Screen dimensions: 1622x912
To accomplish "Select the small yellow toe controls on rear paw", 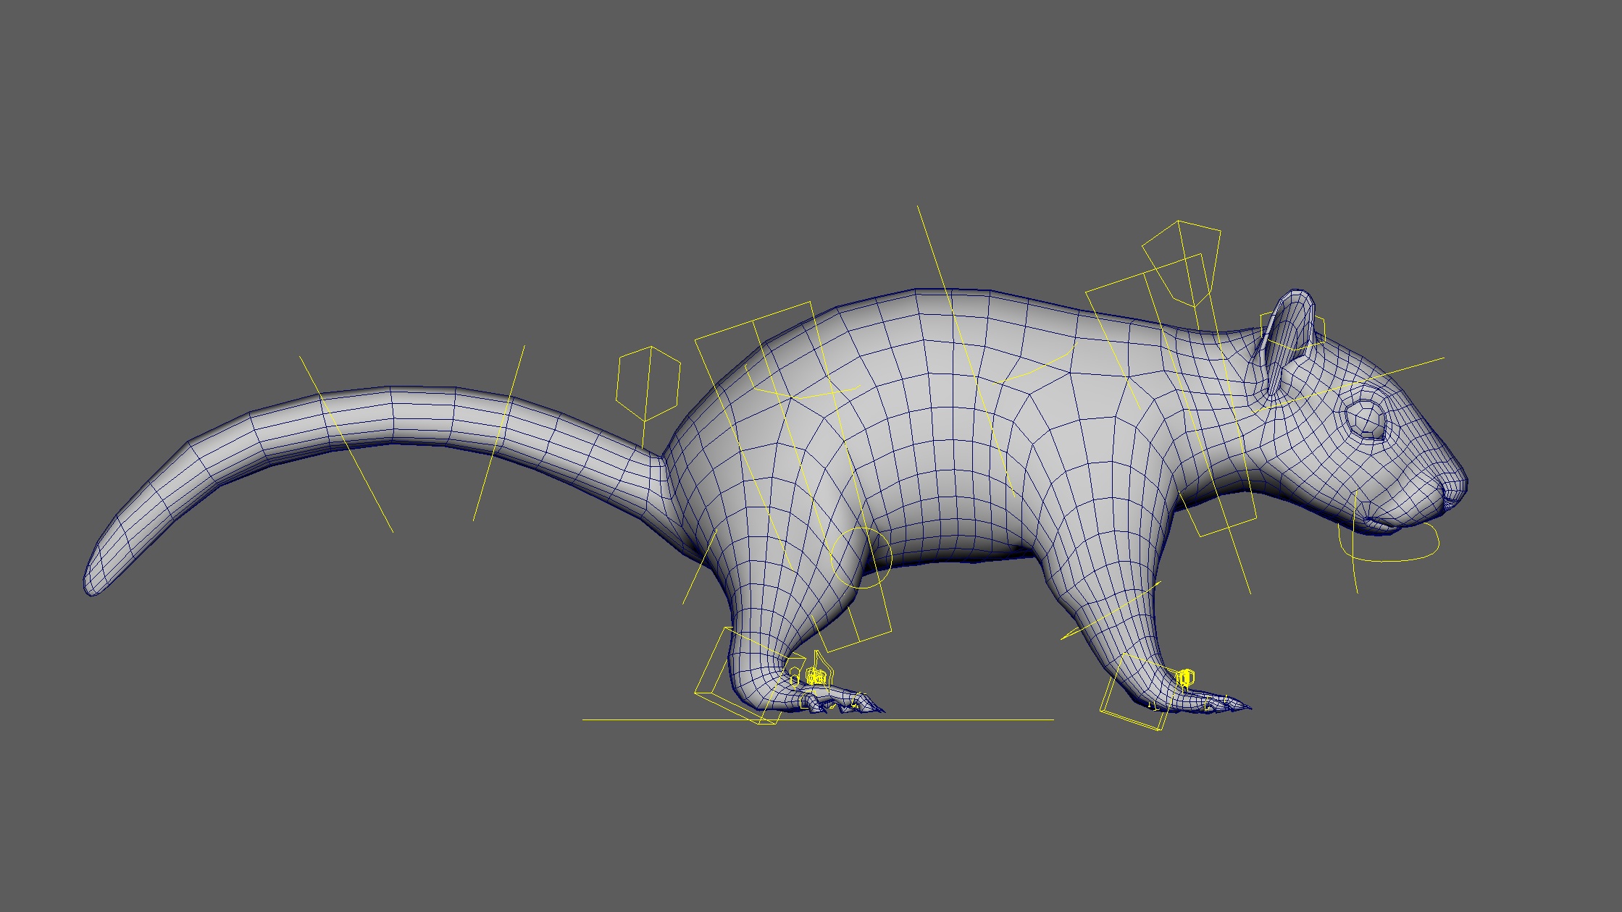I will [816, 677].
